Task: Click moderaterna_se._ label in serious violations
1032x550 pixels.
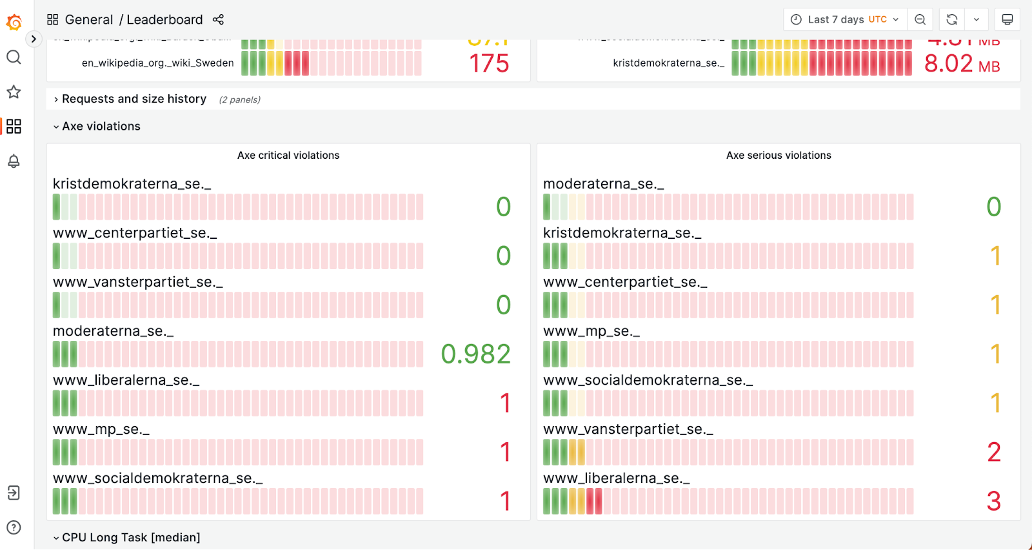Action: (604, 184)
